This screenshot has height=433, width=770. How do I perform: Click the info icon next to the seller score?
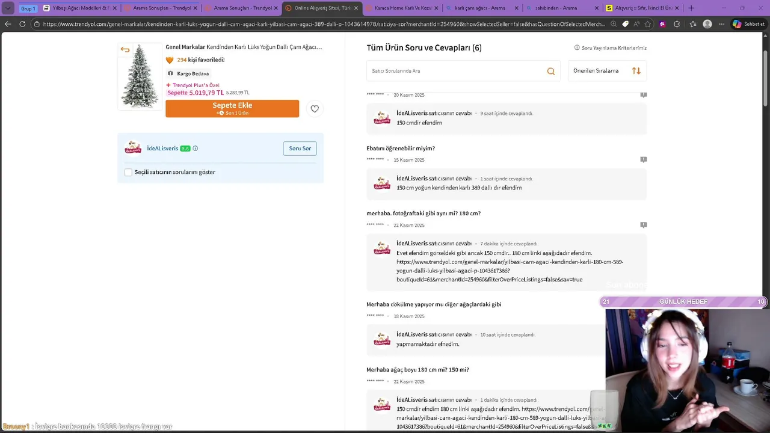click(195, 149)
